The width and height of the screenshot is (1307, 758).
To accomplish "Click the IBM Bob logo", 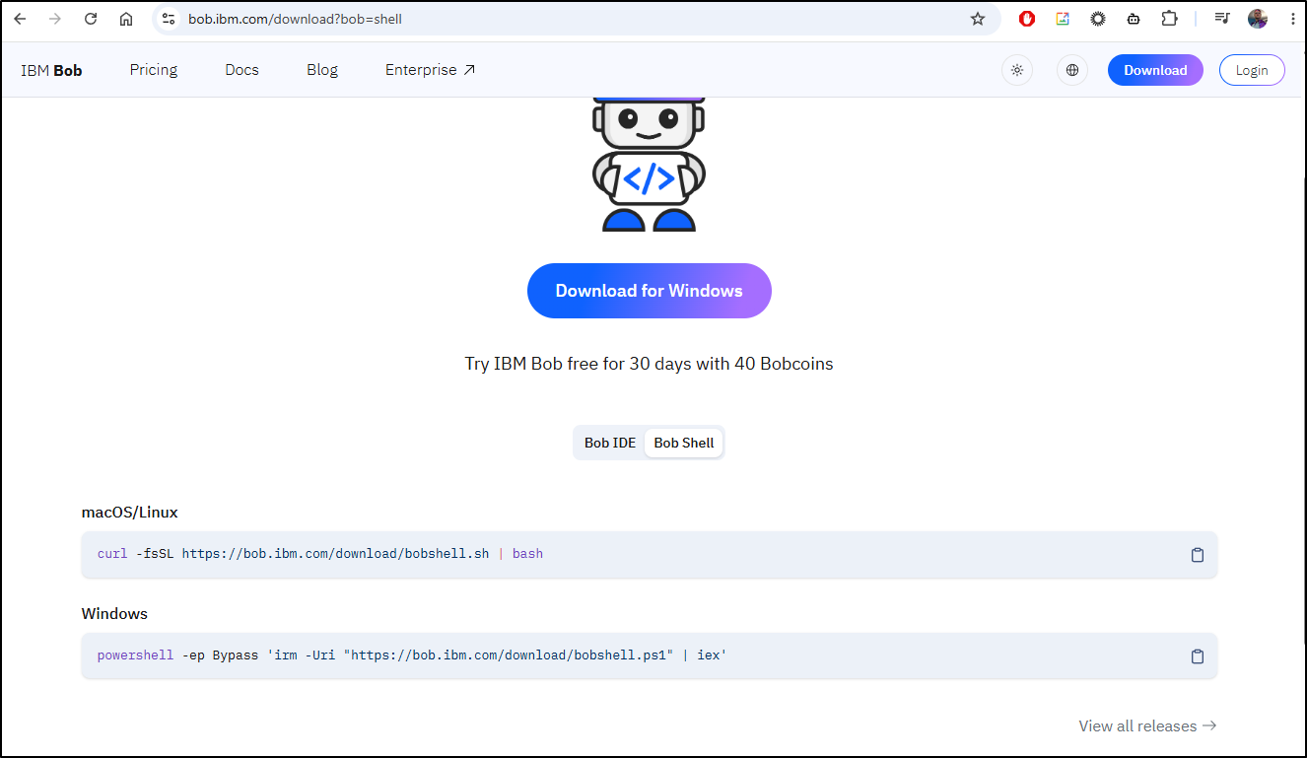I will (51, 70).
